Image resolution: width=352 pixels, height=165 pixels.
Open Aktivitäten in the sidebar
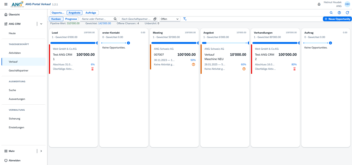tap(23, 53)
